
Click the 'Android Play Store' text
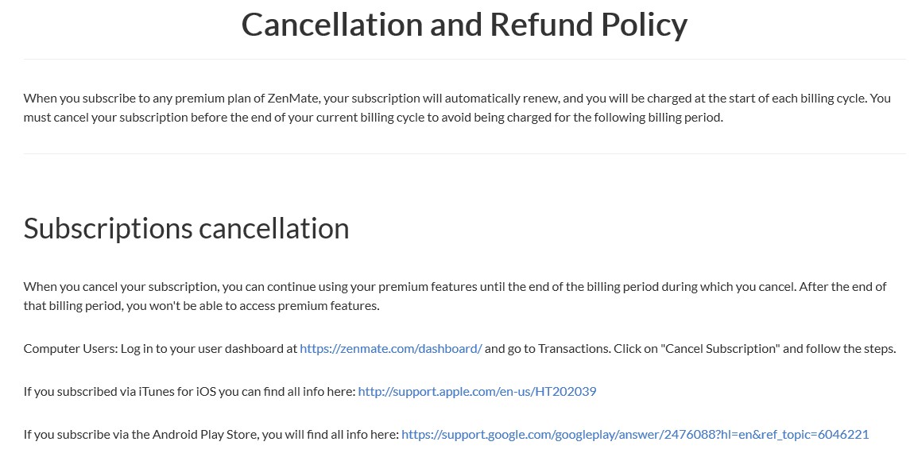tap(205, 434)
